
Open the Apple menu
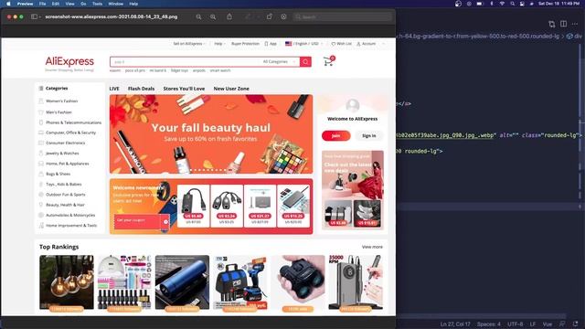8,4
